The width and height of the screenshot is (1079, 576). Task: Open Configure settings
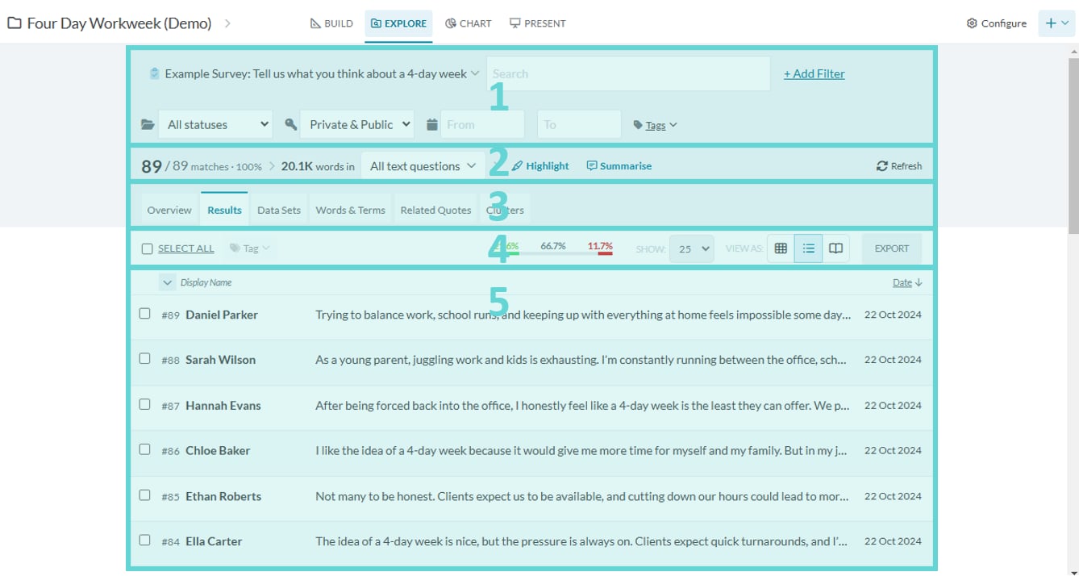997,23
